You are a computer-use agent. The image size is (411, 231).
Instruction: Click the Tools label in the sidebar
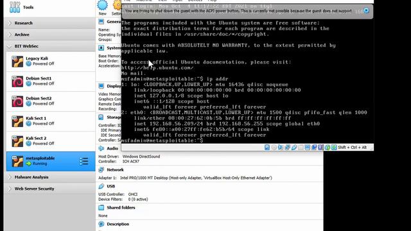click(28, 7)
